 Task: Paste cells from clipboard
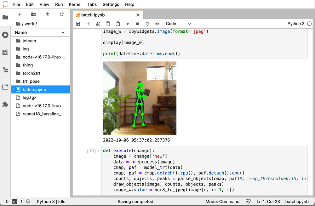point(118,24)
